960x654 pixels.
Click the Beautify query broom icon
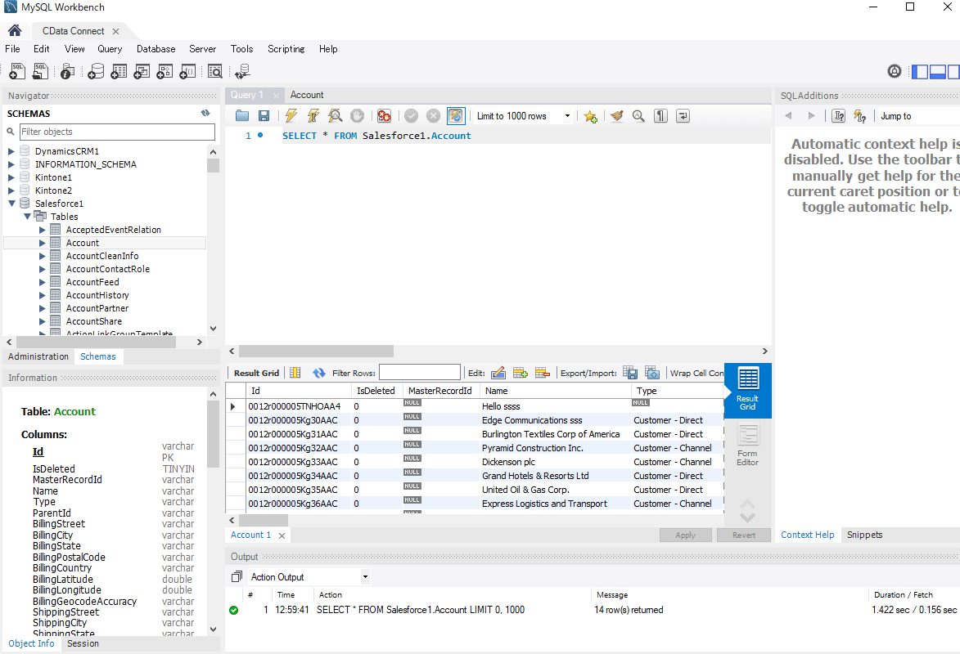click(x=616, y=116)
